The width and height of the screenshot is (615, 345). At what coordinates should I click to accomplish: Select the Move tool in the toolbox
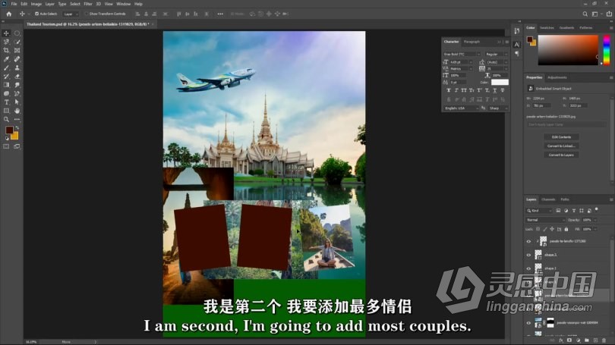coord(6,33)
